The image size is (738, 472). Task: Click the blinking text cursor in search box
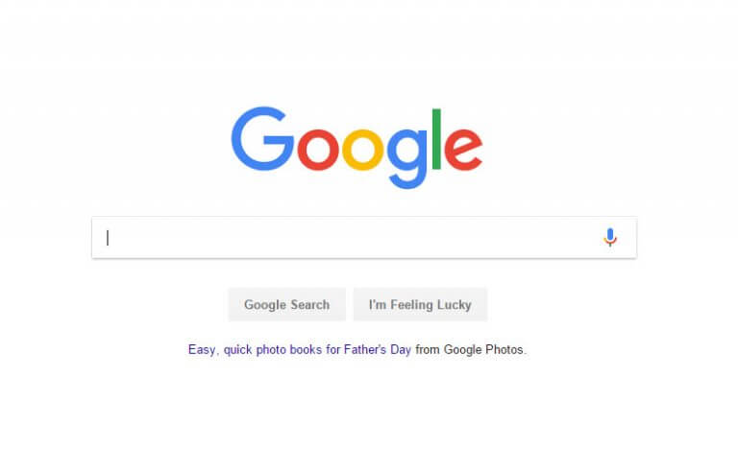click(x=108, y=238)
